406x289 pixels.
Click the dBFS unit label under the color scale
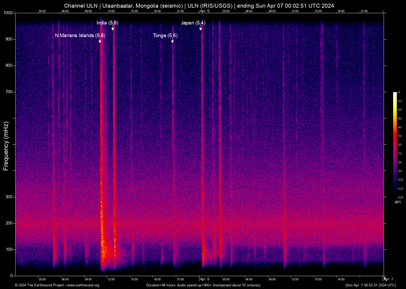tap(398, 202)
